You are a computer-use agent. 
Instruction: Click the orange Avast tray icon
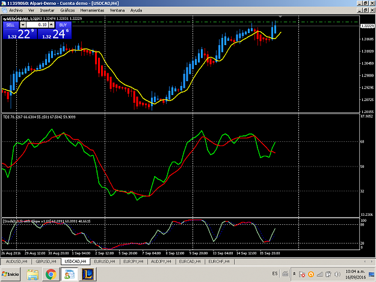click(x=311, y=274)
